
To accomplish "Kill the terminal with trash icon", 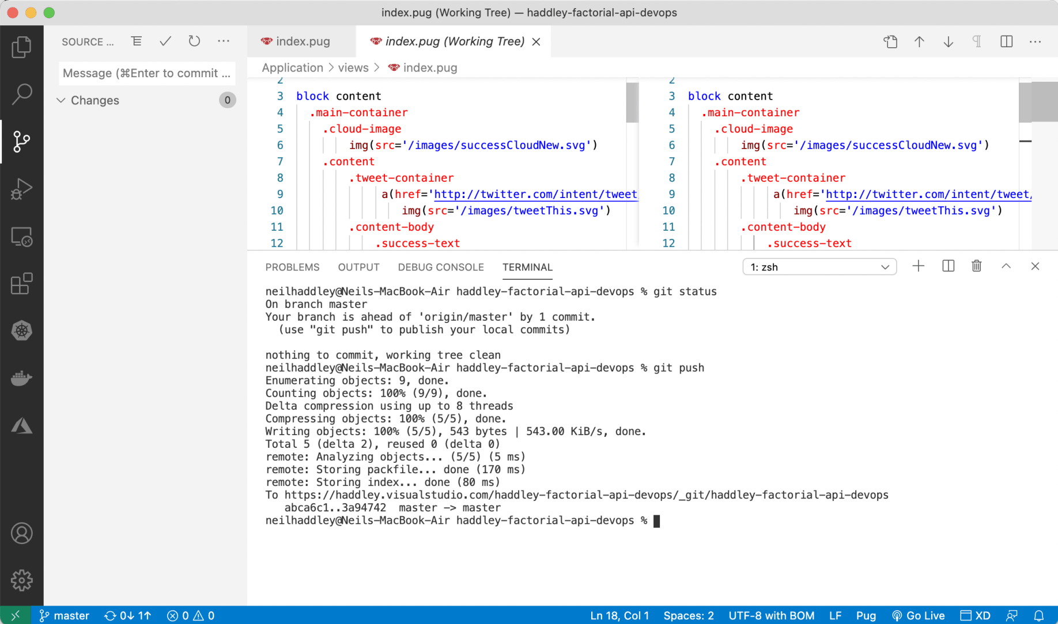I will pyautogui.click(x=977, y=267).
